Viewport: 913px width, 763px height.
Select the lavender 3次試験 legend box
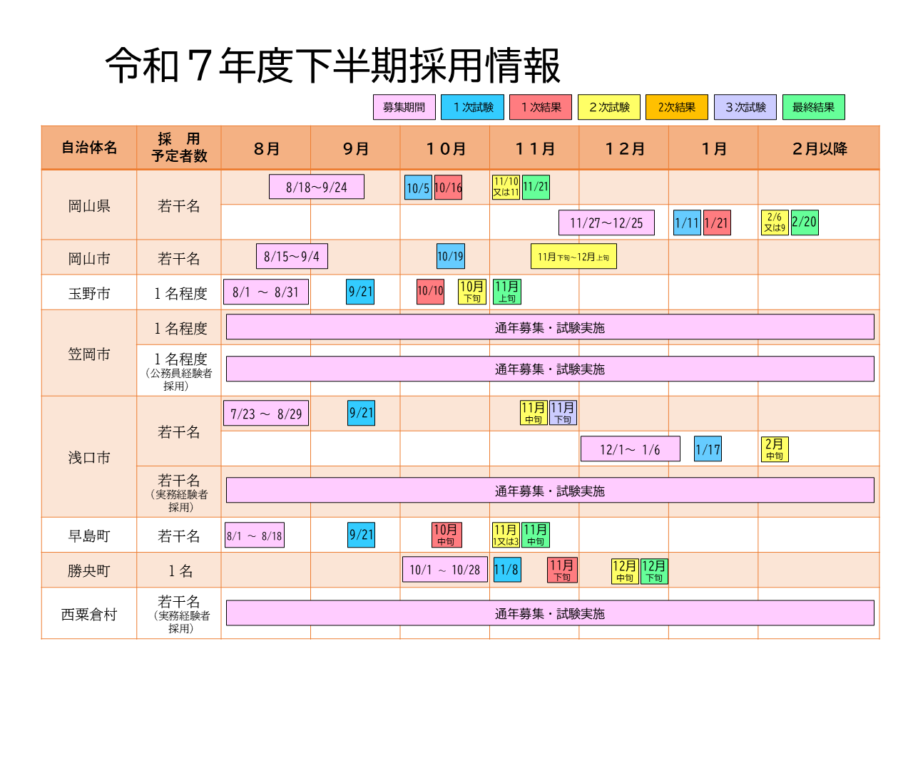tap(745, 108)
